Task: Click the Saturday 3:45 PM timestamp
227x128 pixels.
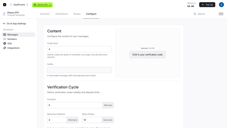Action: click(x=147, y=48)
